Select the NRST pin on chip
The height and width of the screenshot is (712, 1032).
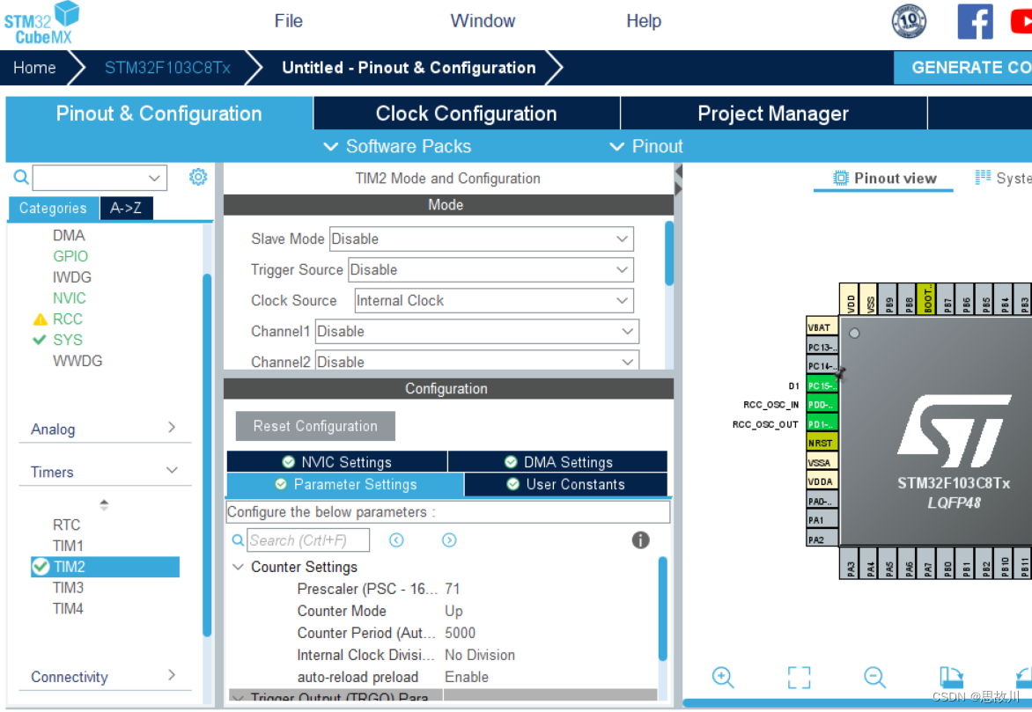click(822, 443)
